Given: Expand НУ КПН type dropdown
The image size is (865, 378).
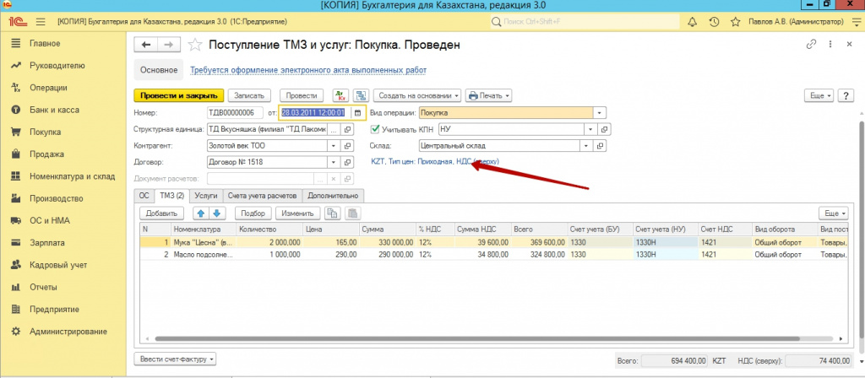Looking at the screenshot, I should point(590,129).
